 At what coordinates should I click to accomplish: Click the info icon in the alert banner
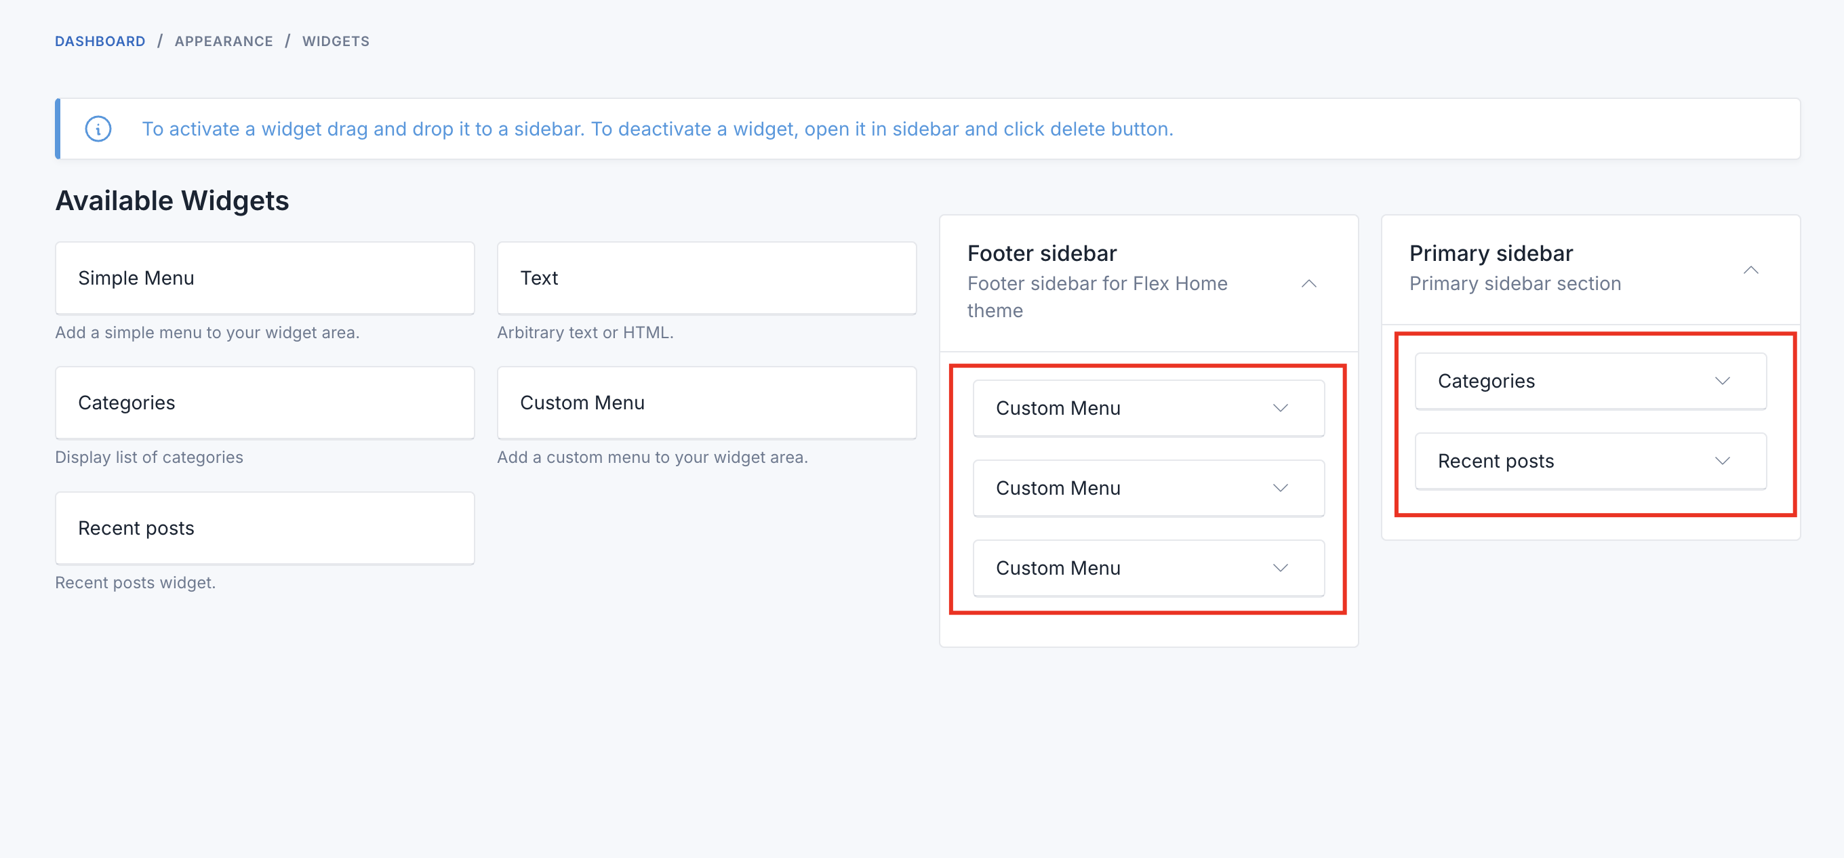(98, 129)
